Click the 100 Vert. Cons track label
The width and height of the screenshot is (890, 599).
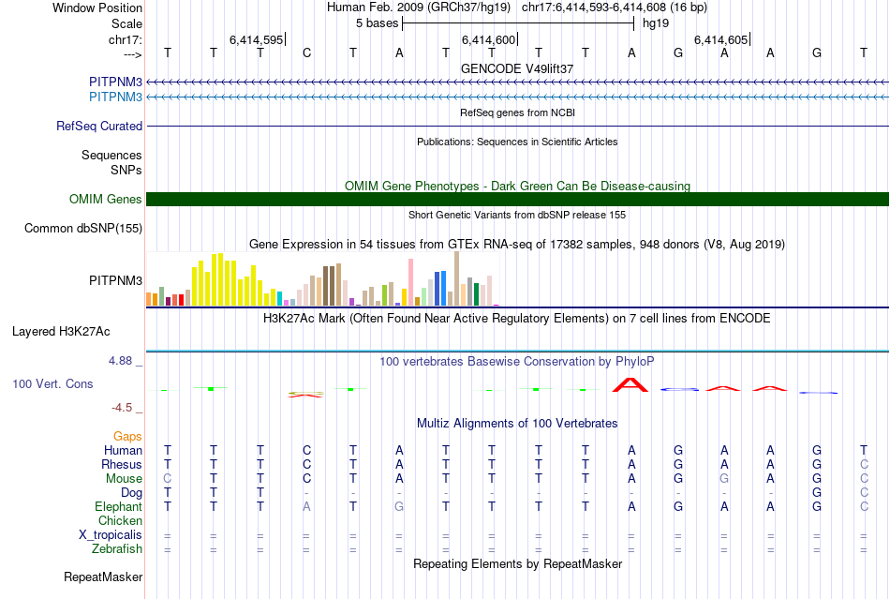[52, 383]
